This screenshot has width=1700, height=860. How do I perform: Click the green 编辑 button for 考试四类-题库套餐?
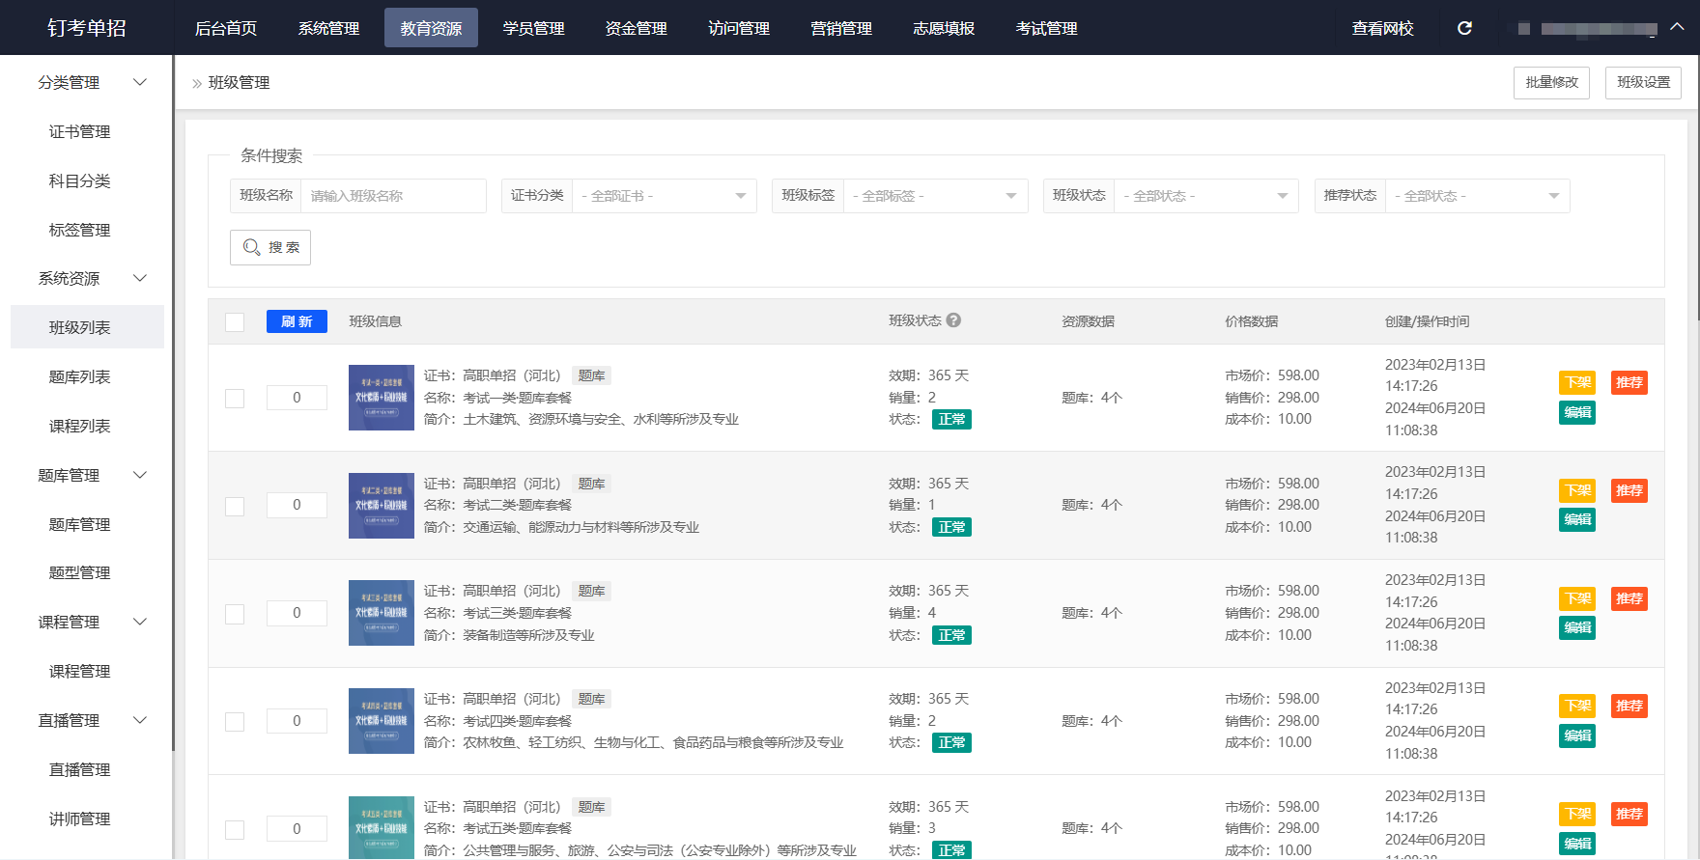1576,735
